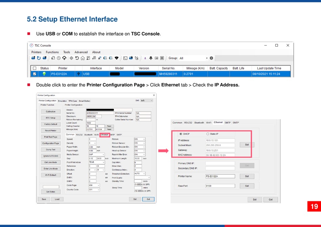
Task: Open the Media Sensor dropdown showing GAP
Action: coord(97,154)
